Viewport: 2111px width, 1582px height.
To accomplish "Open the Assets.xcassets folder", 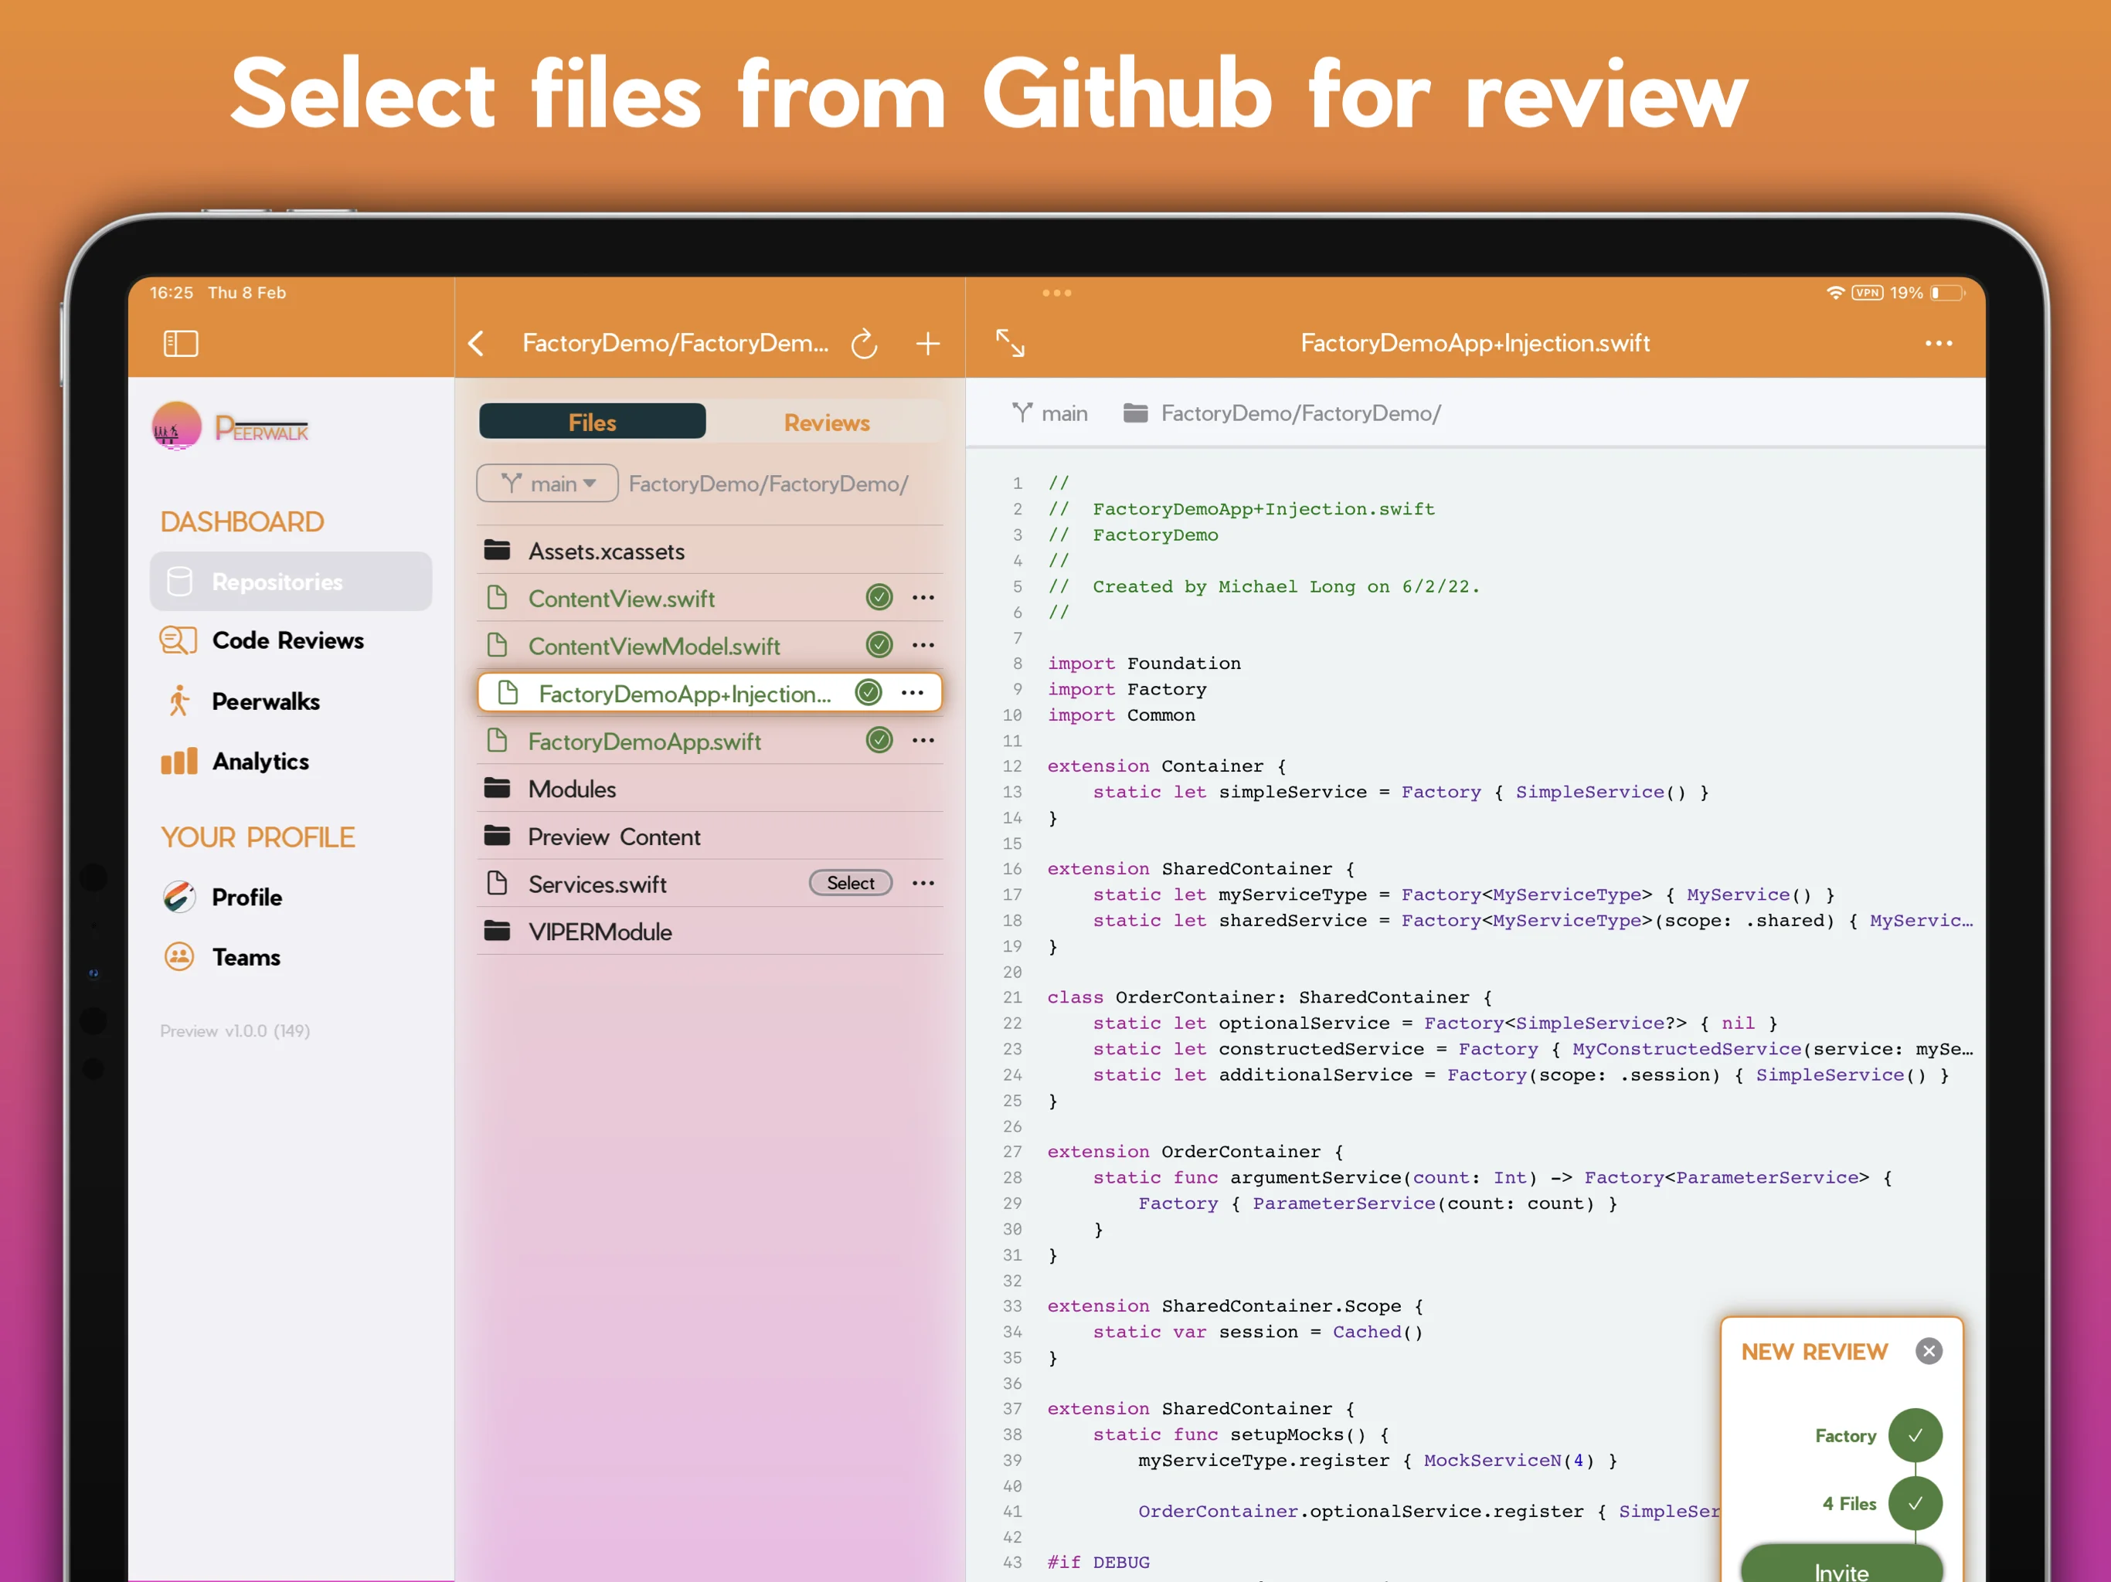I will (x=710, y=551).
